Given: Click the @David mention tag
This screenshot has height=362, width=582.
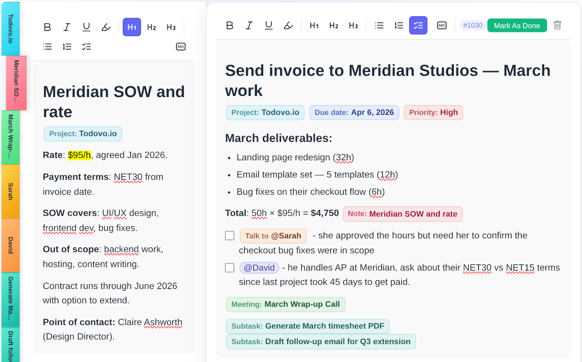Looking at the screenshot, I should click(259, 268).
